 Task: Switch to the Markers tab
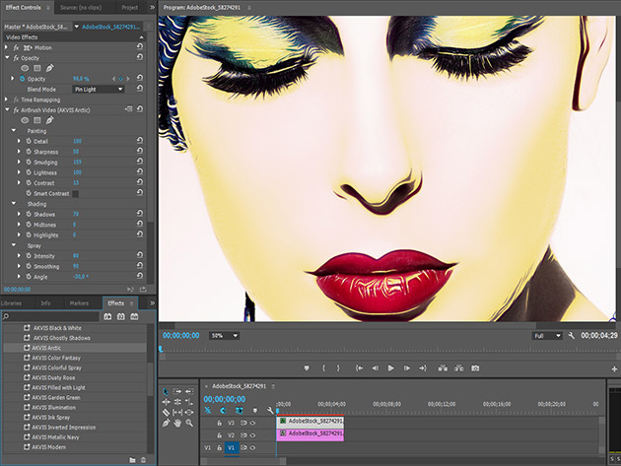coord(79,303)
